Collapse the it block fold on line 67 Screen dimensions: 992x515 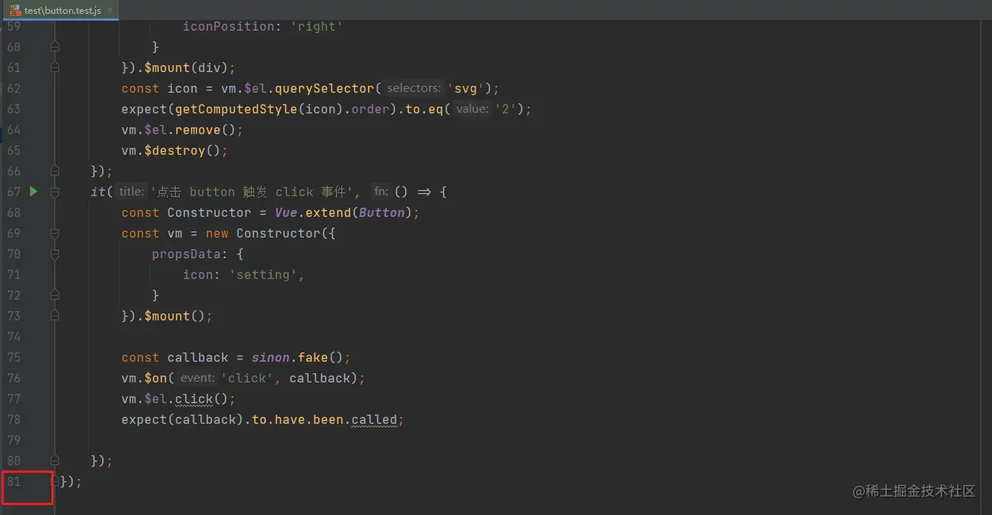(54, 192)
